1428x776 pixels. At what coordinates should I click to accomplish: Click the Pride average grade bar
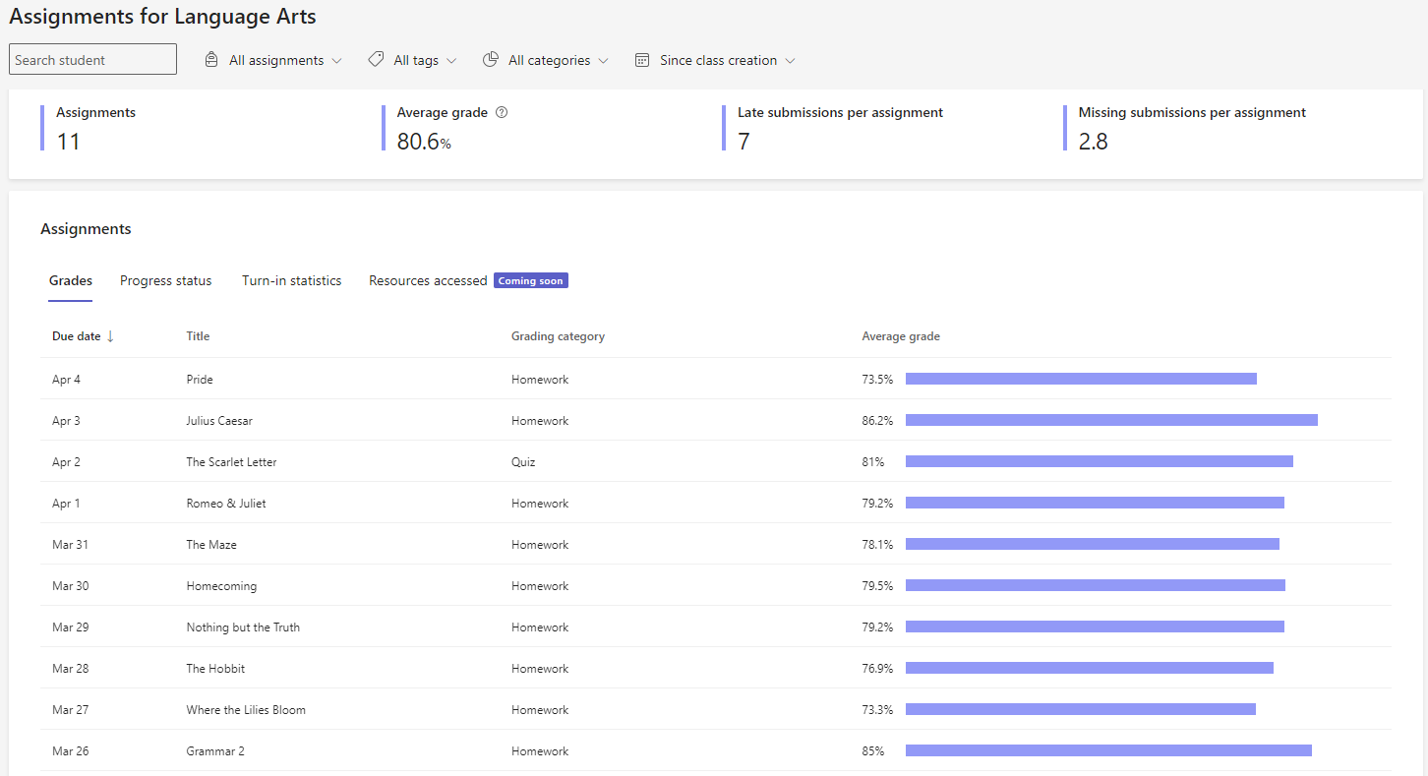point(1080,379)
